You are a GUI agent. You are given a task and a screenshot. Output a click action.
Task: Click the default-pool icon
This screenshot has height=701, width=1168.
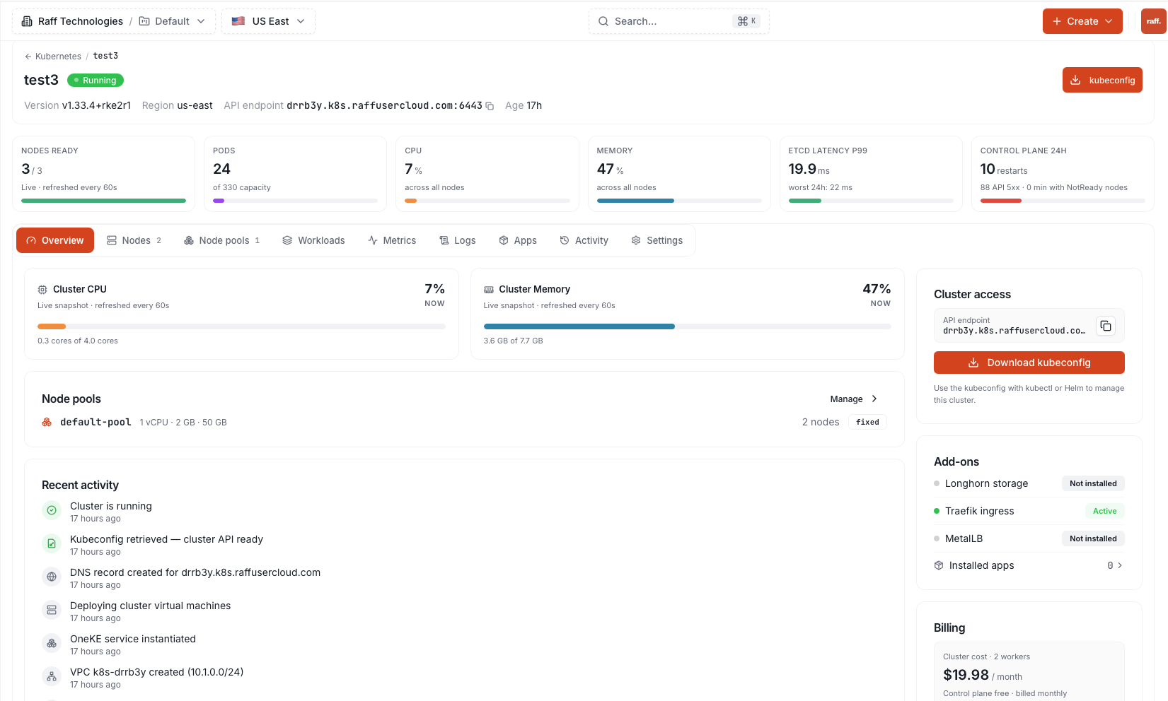(x=47, y=423)
